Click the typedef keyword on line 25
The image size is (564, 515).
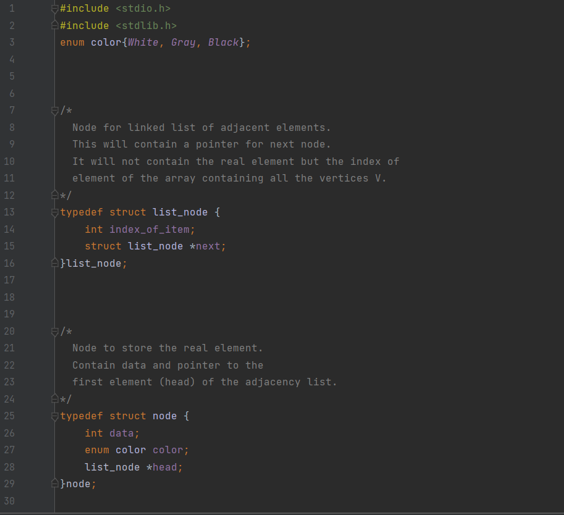82,416
